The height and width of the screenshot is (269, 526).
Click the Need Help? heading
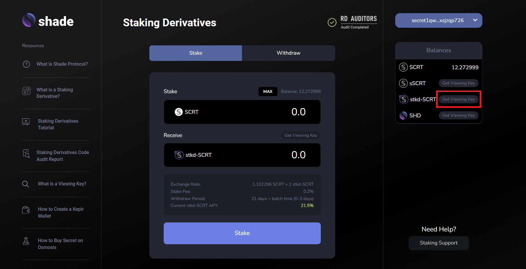439,229
